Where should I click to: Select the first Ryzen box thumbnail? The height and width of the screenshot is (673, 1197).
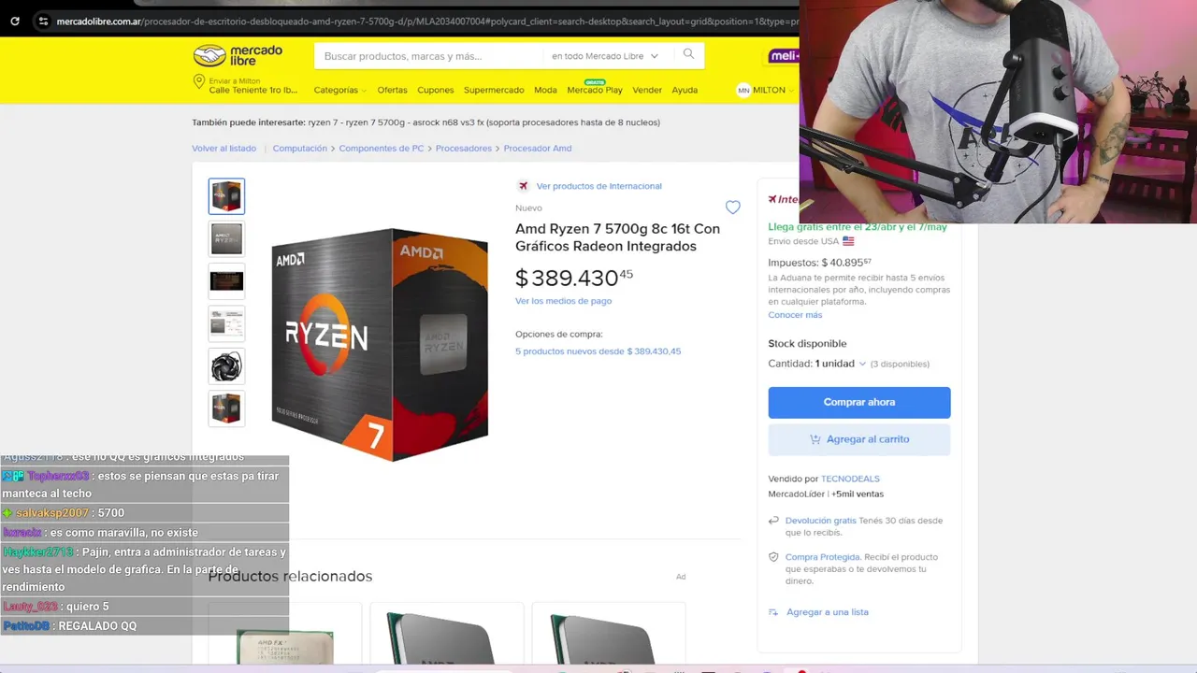[x=226, y=196]
